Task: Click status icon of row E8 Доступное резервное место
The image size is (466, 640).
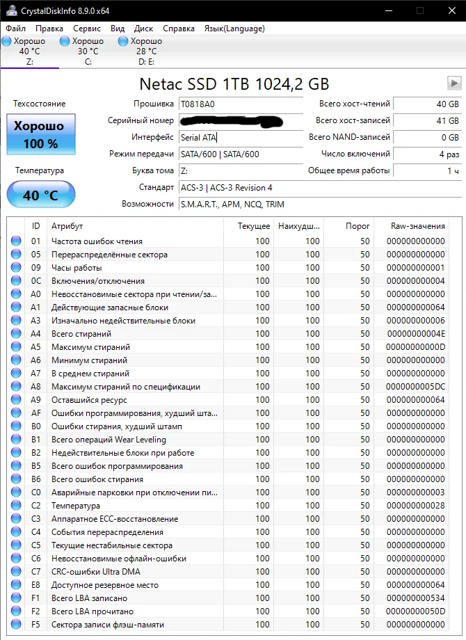Action: (16, 584)
